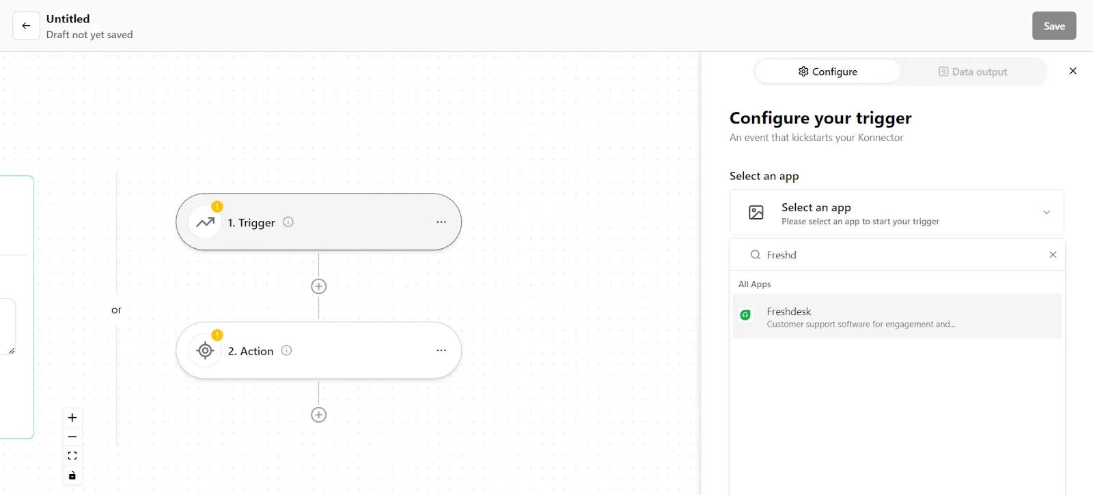Switch to the Data output tab
This screenshot has height=495, width=1093.
click(973, 72)
